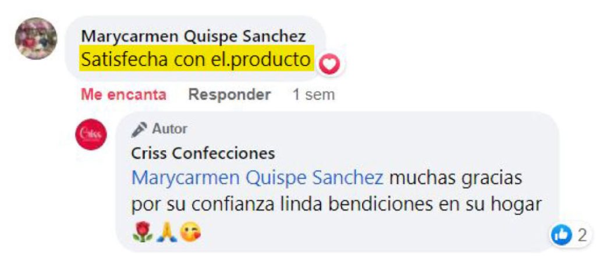Click the blank area of the comment bubble
Screen dimensions: 596x261
tap(399, 137)
